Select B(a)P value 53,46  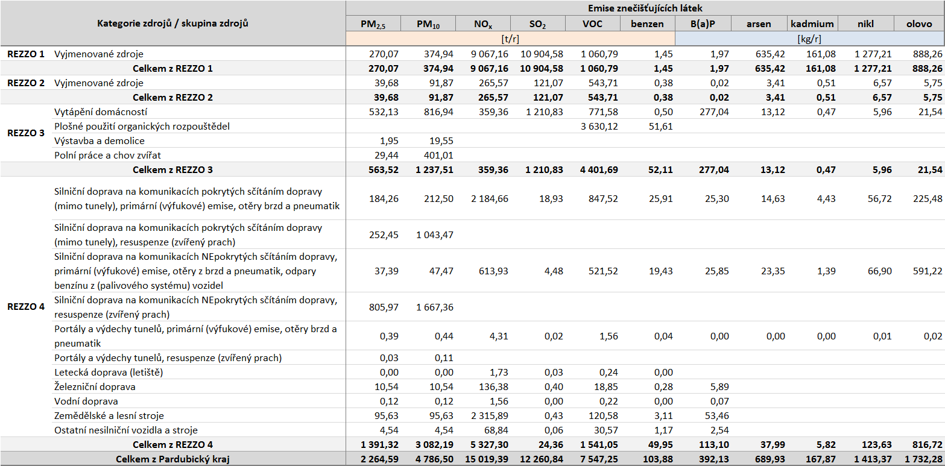coord(716,415)
